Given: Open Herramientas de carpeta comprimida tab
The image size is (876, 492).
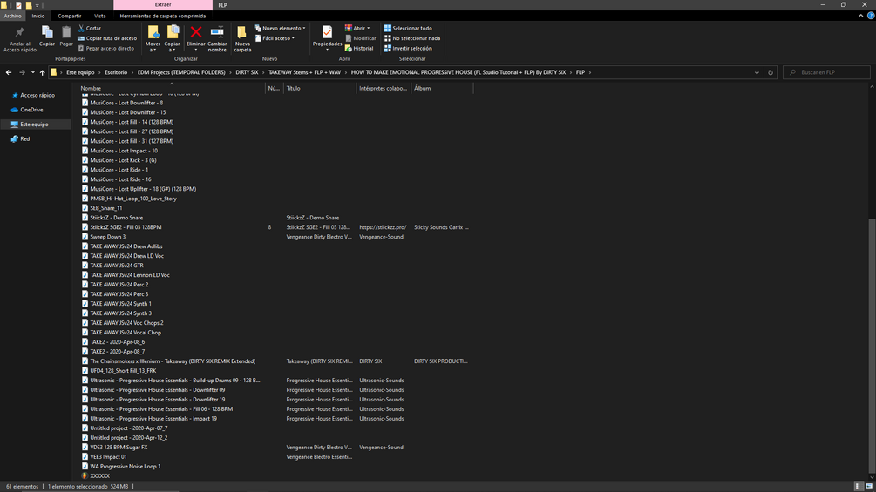Looking at the screenshot, I should click(163, 16).
